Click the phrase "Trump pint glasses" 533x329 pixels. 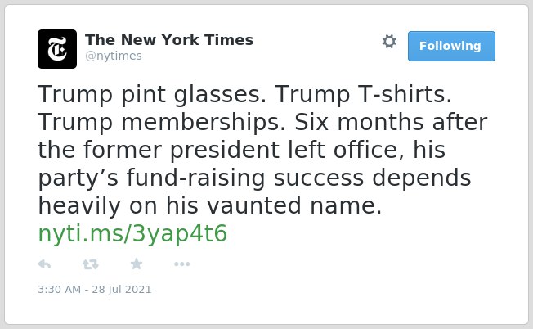click(x=152, y=94)
